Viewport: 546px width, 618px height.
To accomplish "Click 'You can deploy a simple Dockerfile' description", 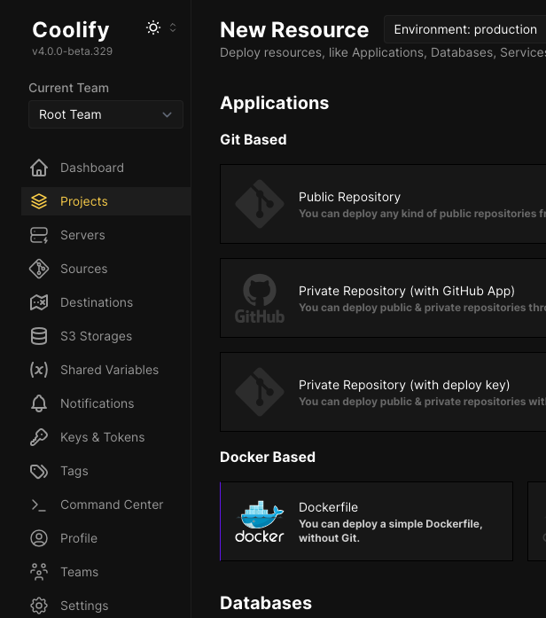I will [390, 531].
